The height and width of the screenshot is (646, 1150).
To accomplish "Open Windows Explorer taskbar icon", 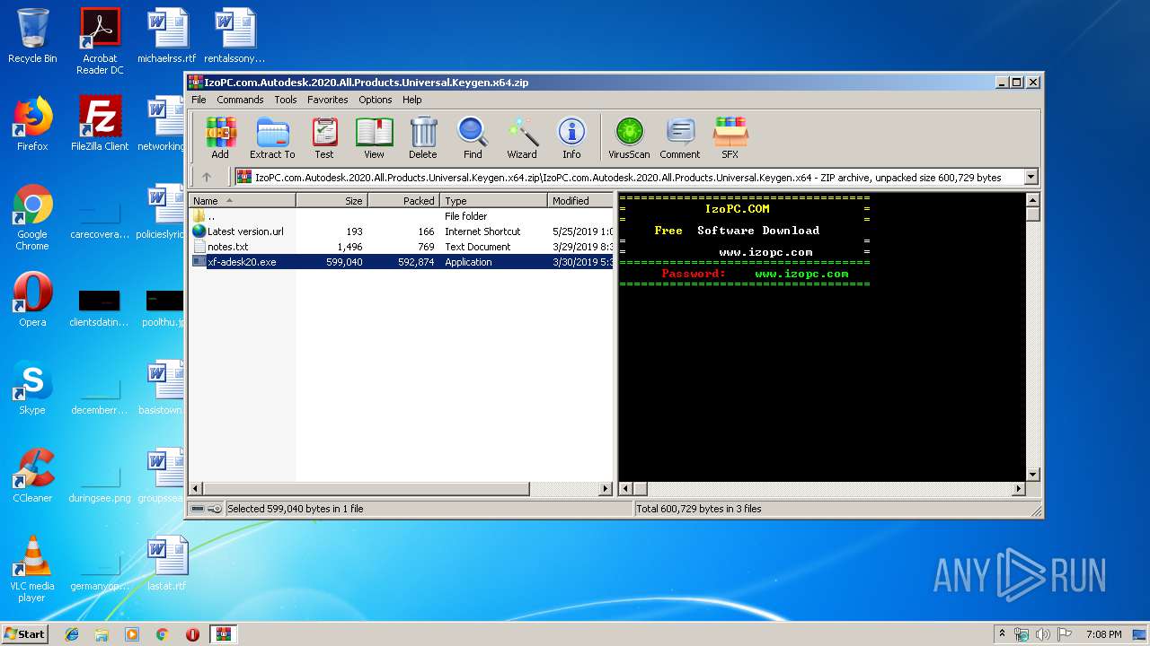I will 102,634.
